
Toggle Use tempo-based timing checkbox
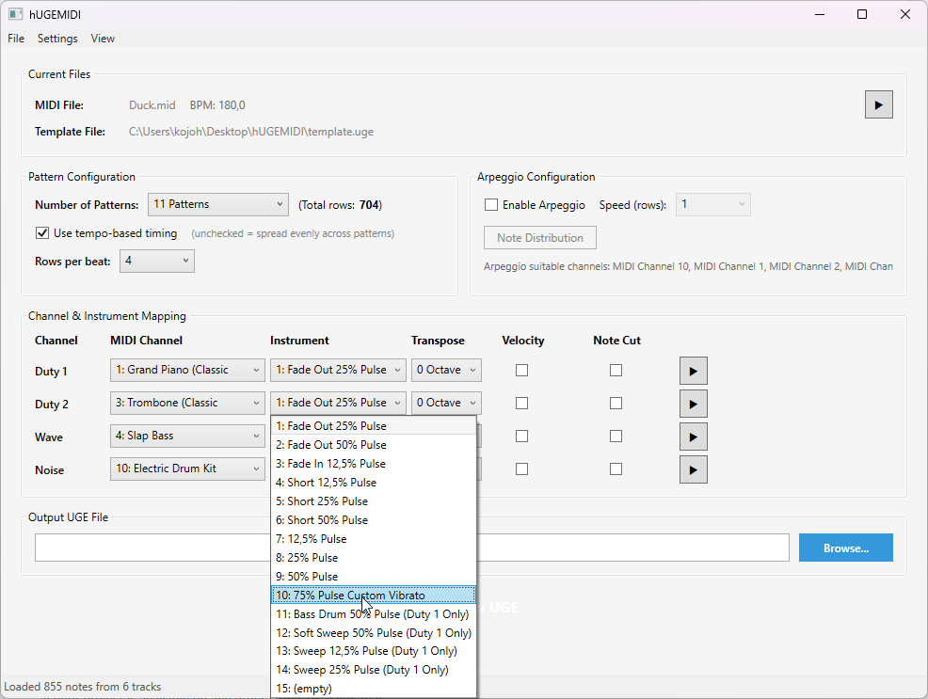(x=42, y=233)
